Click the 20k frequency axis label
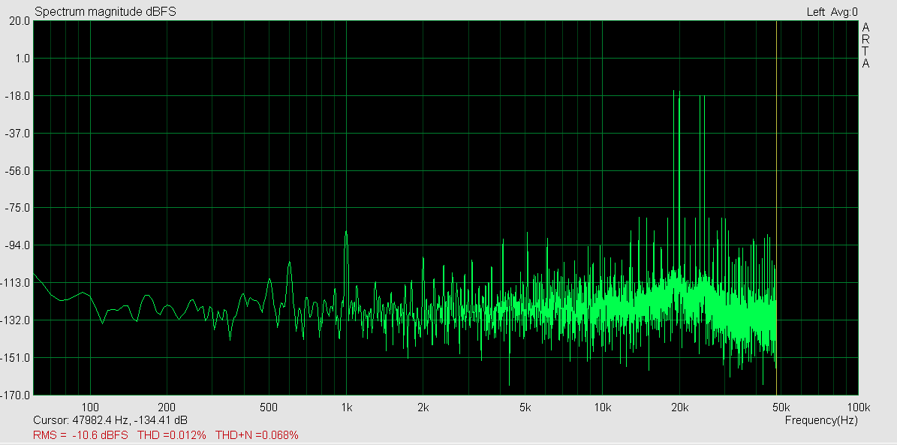 679,407
